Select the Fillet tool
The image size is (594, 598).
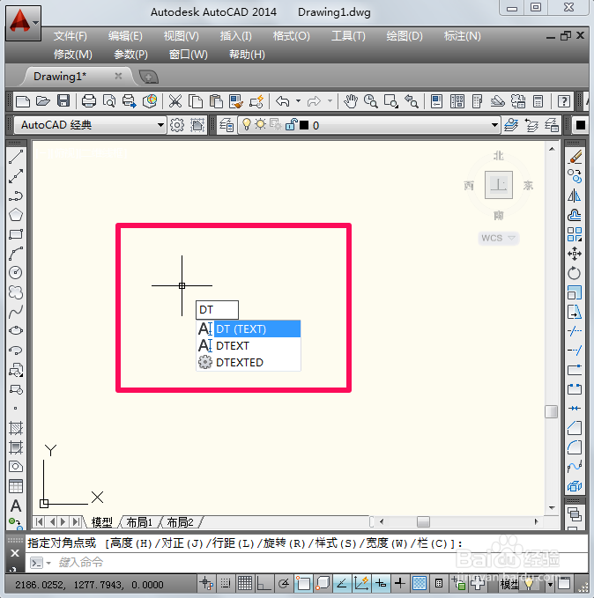click(x=575, y=447)
